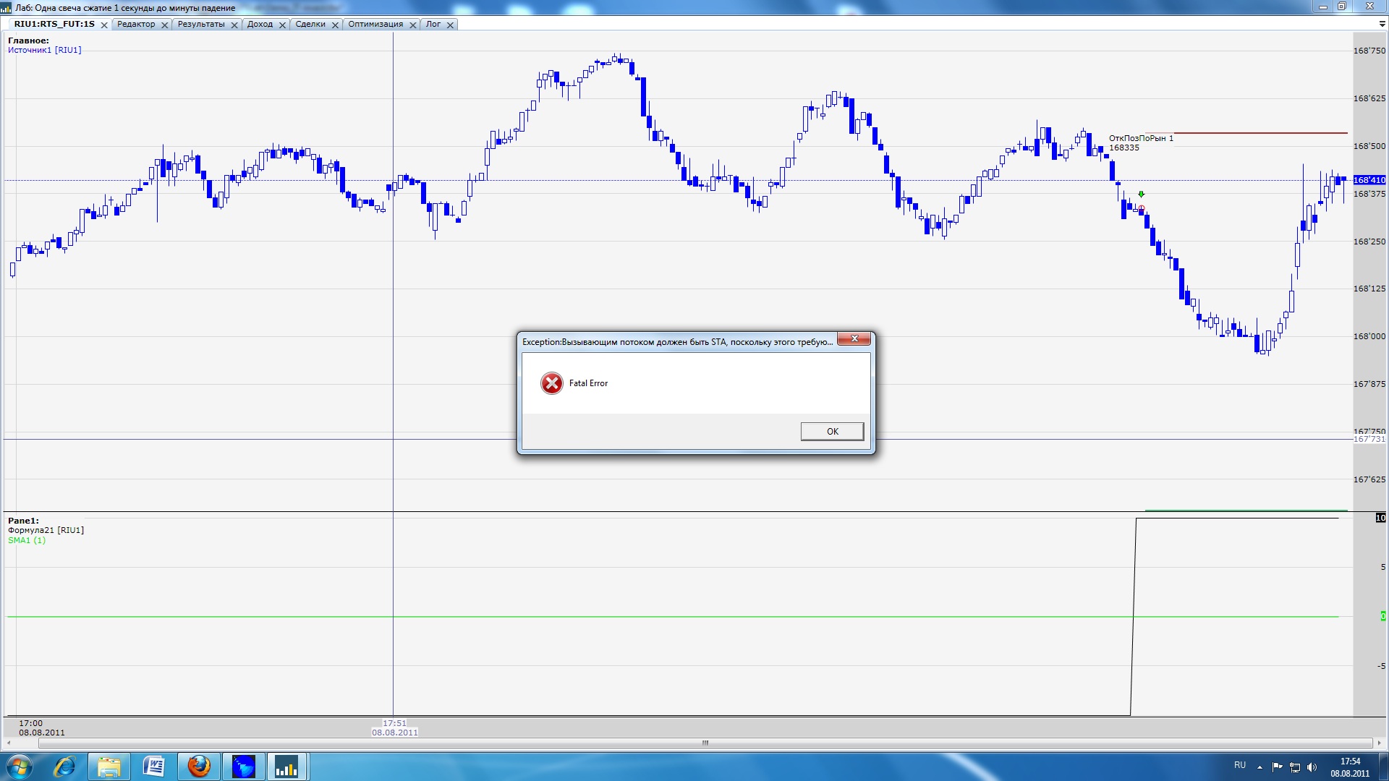Open Microsoft Word from taskbar

point(153,767)
